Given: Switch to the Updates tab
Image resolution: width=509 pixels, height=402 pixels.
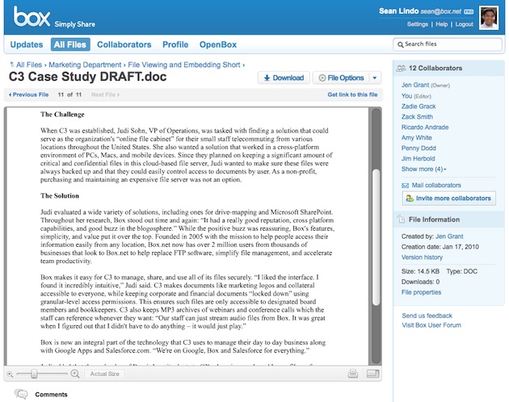Looking at the screenshot, I should click(x=27, y=44).
